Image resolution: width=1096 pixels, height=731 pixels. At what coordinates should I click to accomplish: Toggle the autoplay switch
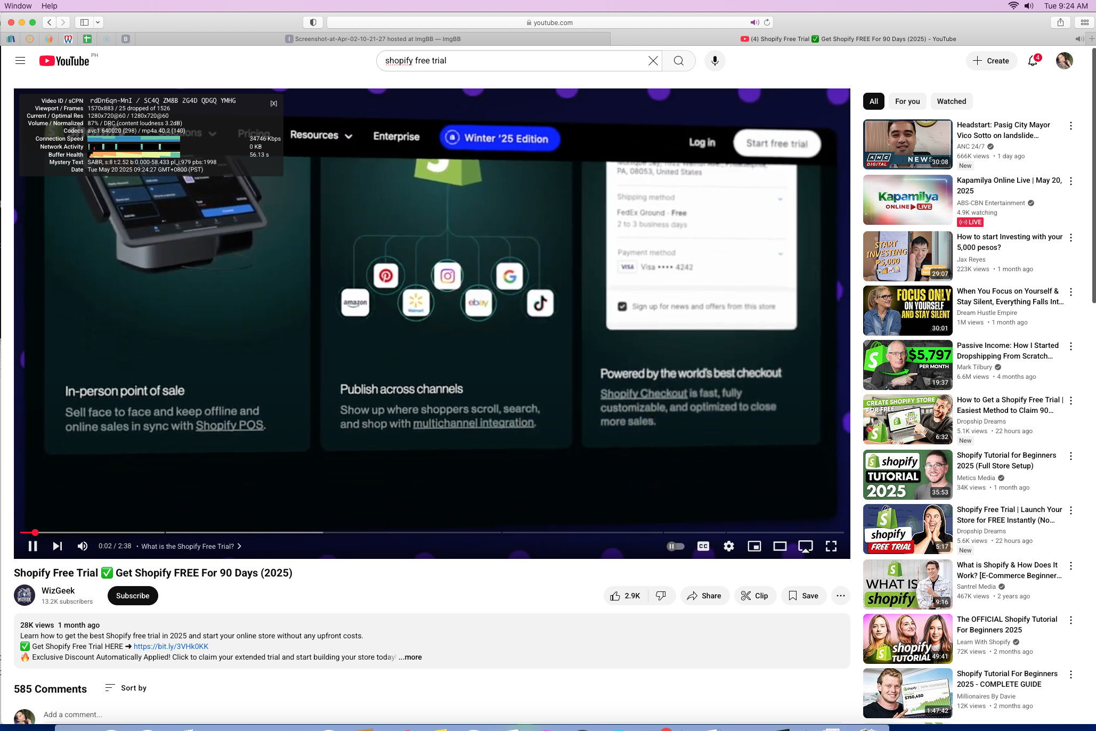pos(676,546)
